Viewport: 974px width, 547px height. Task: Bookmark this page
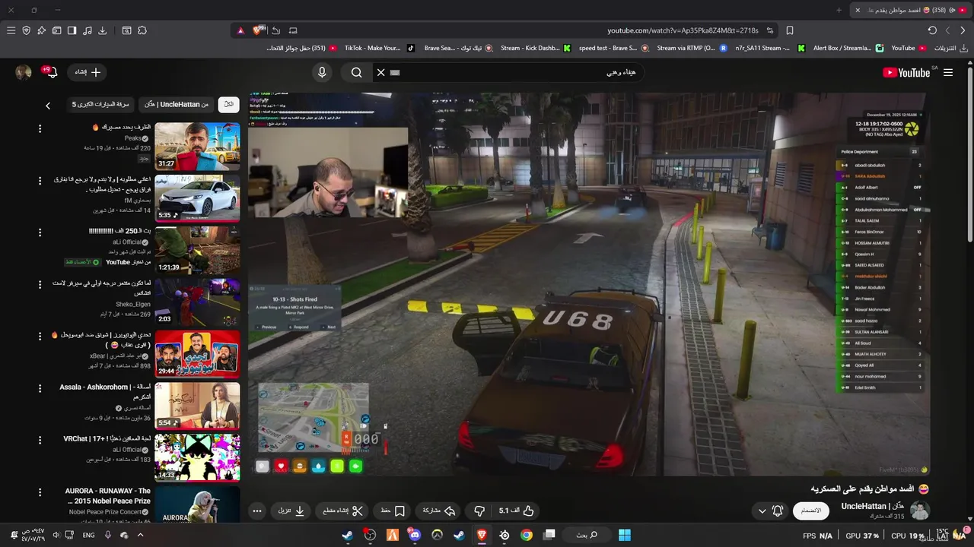790,30
